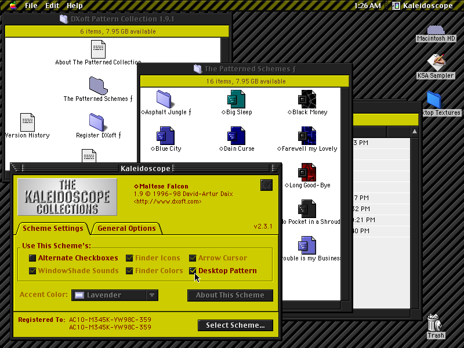Click the Select Scheme... button

(x=235, y=325)
